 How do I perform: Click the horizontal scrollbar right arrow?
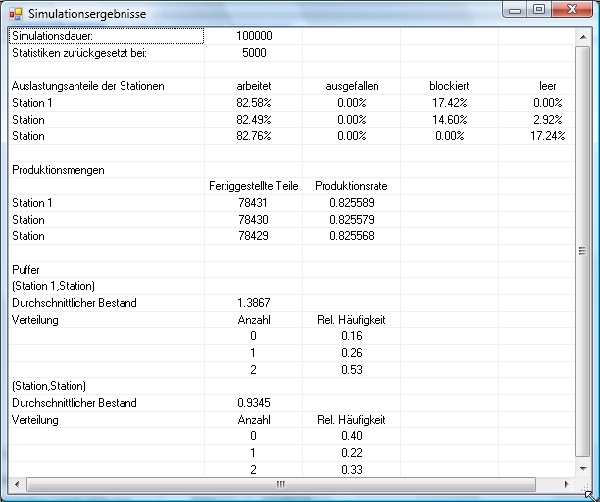click(x=569, y=484)
